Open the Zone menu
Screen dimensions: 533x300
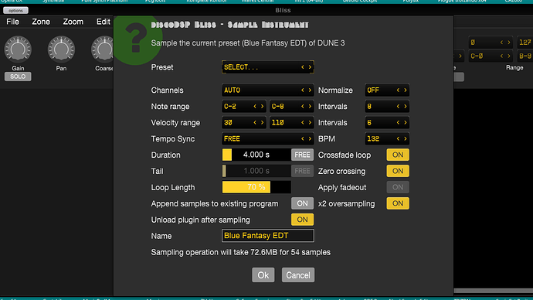point(41,22)
